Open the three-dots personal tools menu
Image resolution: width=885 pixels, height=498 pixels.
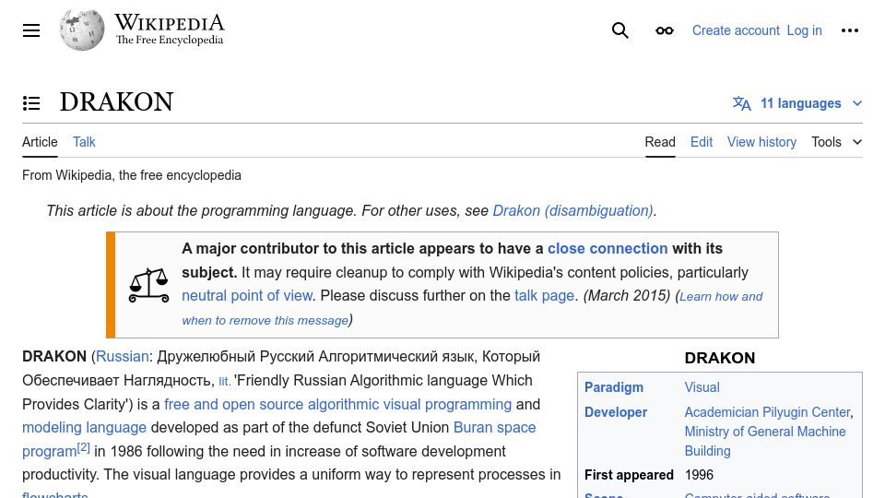click(x=849, y=30)
